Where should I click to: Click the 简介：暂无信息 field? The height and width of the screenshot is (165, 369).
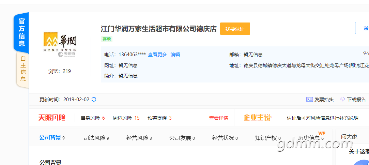(121, 76)
